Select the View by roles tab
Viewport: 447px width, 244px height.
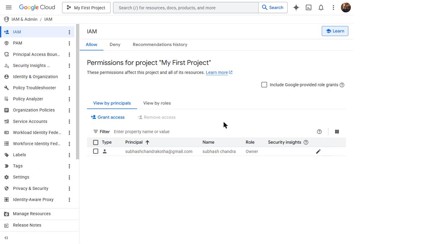coord(157,103)
